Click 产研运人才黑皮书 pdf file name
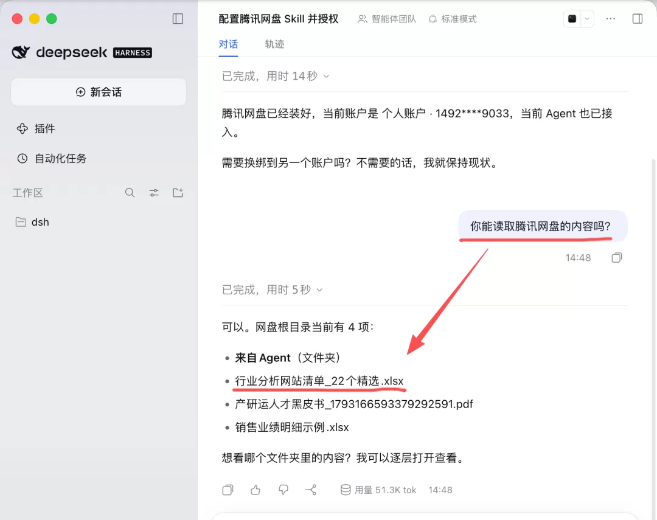 tap(354, 404)
